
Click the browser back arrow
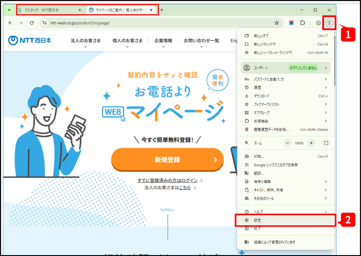10,23
